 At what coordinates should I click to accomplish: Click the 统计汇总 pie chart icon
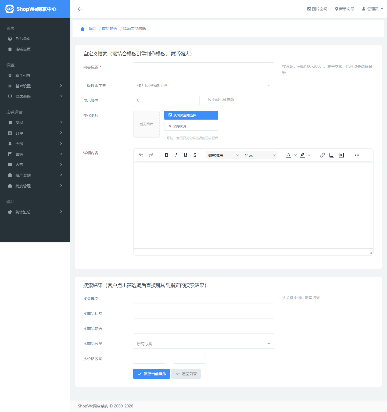(x=10, y=212)
